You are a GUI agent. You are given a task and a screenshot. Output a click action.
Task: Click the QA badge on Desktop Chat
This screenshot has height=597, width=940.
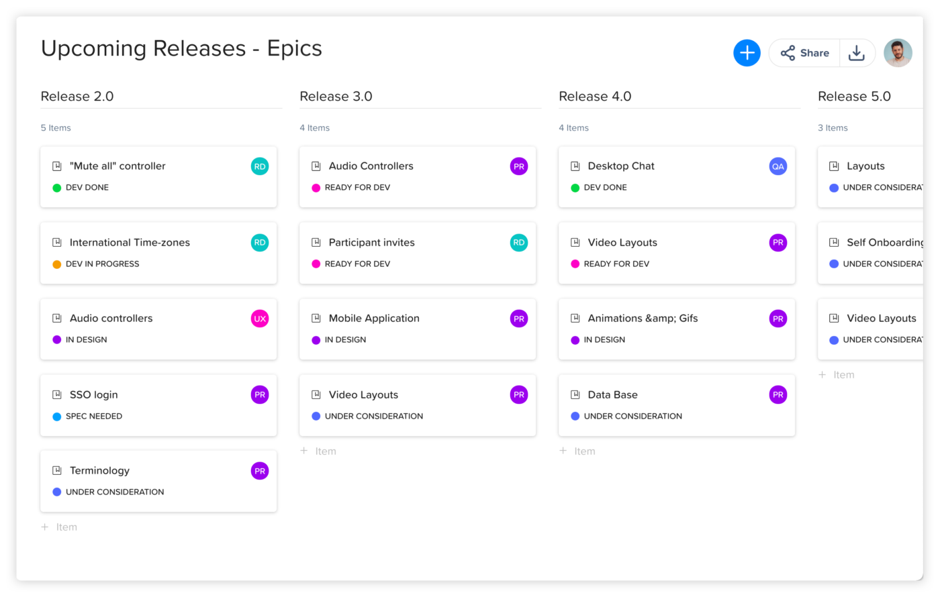(x=778, y=166)
